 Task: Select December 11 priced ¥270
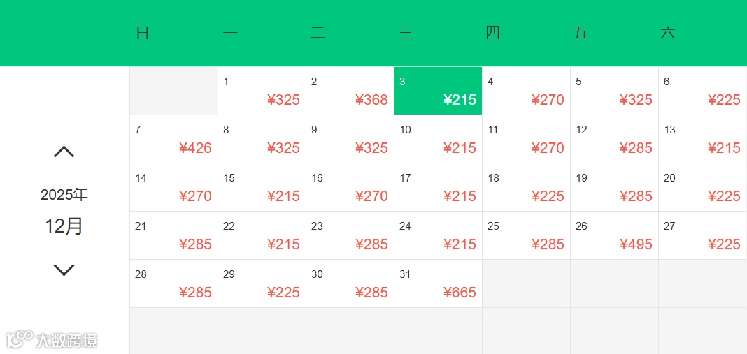[527, 139]
